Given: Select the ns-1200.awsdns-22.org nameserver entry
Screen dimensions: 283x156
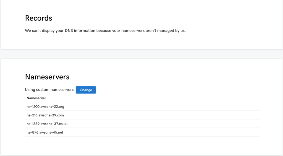Looking at the screenshot, I should 45,106.
